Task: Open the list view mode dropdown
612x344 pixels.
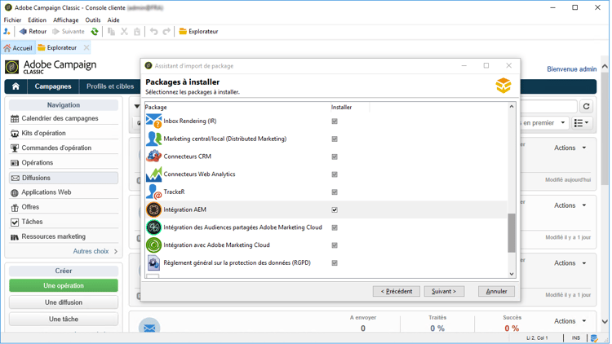Action: click(x=582, y=123)
